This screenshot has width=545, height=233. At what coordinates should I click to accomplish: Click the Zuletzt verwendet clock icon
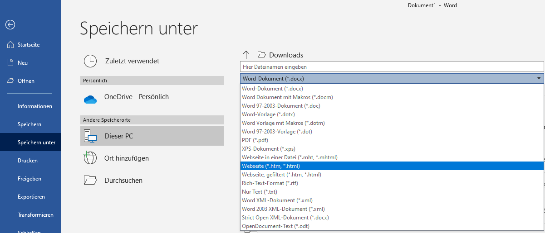pyautogui.click(x=90, y=61)
